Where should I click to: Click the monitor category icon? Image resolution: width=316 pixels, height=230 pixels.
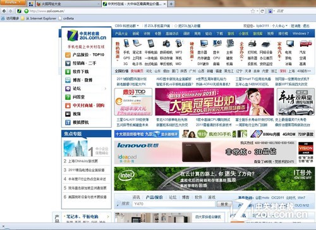(x=204, y=44)
